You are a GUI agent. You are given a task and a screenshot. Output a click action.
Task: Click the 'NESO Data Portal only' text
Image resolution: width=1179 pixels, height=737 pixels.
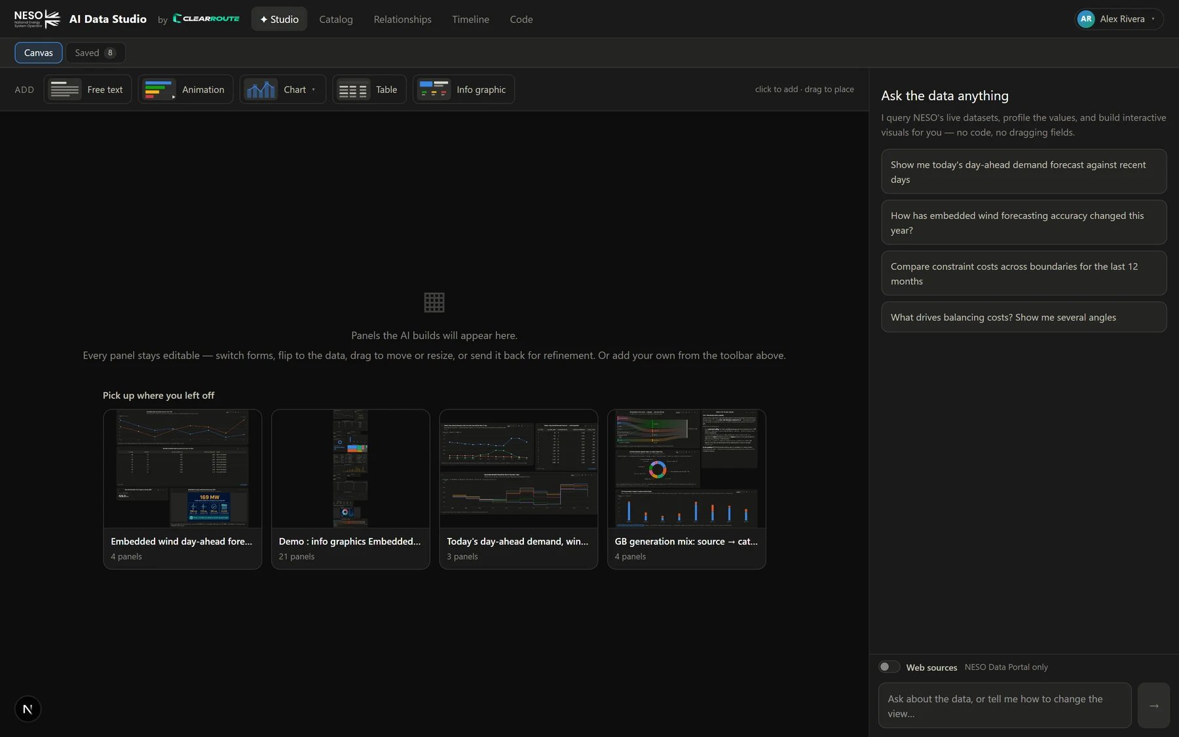[1006, 667]
